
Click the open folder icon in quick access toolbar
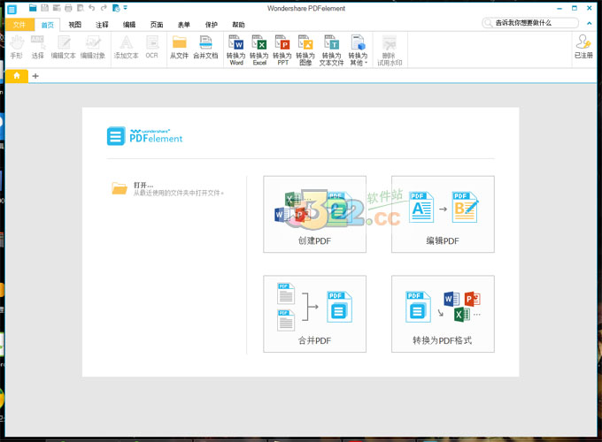[33, 8]
